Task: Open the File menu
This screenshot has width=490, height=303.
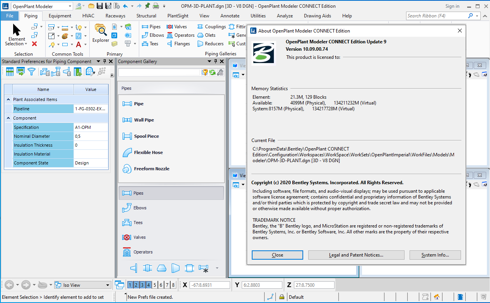Action: click(x=10, y=16)
